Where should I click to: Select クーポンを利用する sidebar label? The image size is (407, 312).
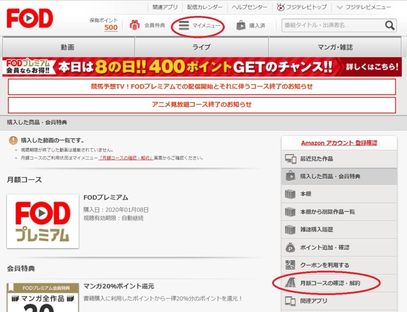tap(324, 265)
